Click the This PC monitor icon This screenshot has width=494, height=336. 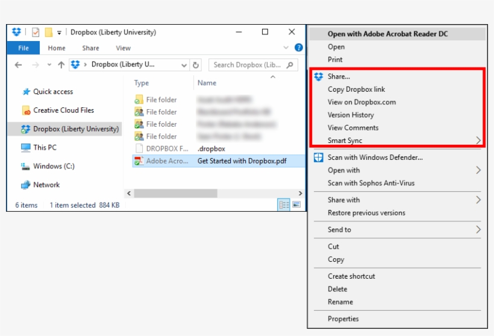coord(25,148)
